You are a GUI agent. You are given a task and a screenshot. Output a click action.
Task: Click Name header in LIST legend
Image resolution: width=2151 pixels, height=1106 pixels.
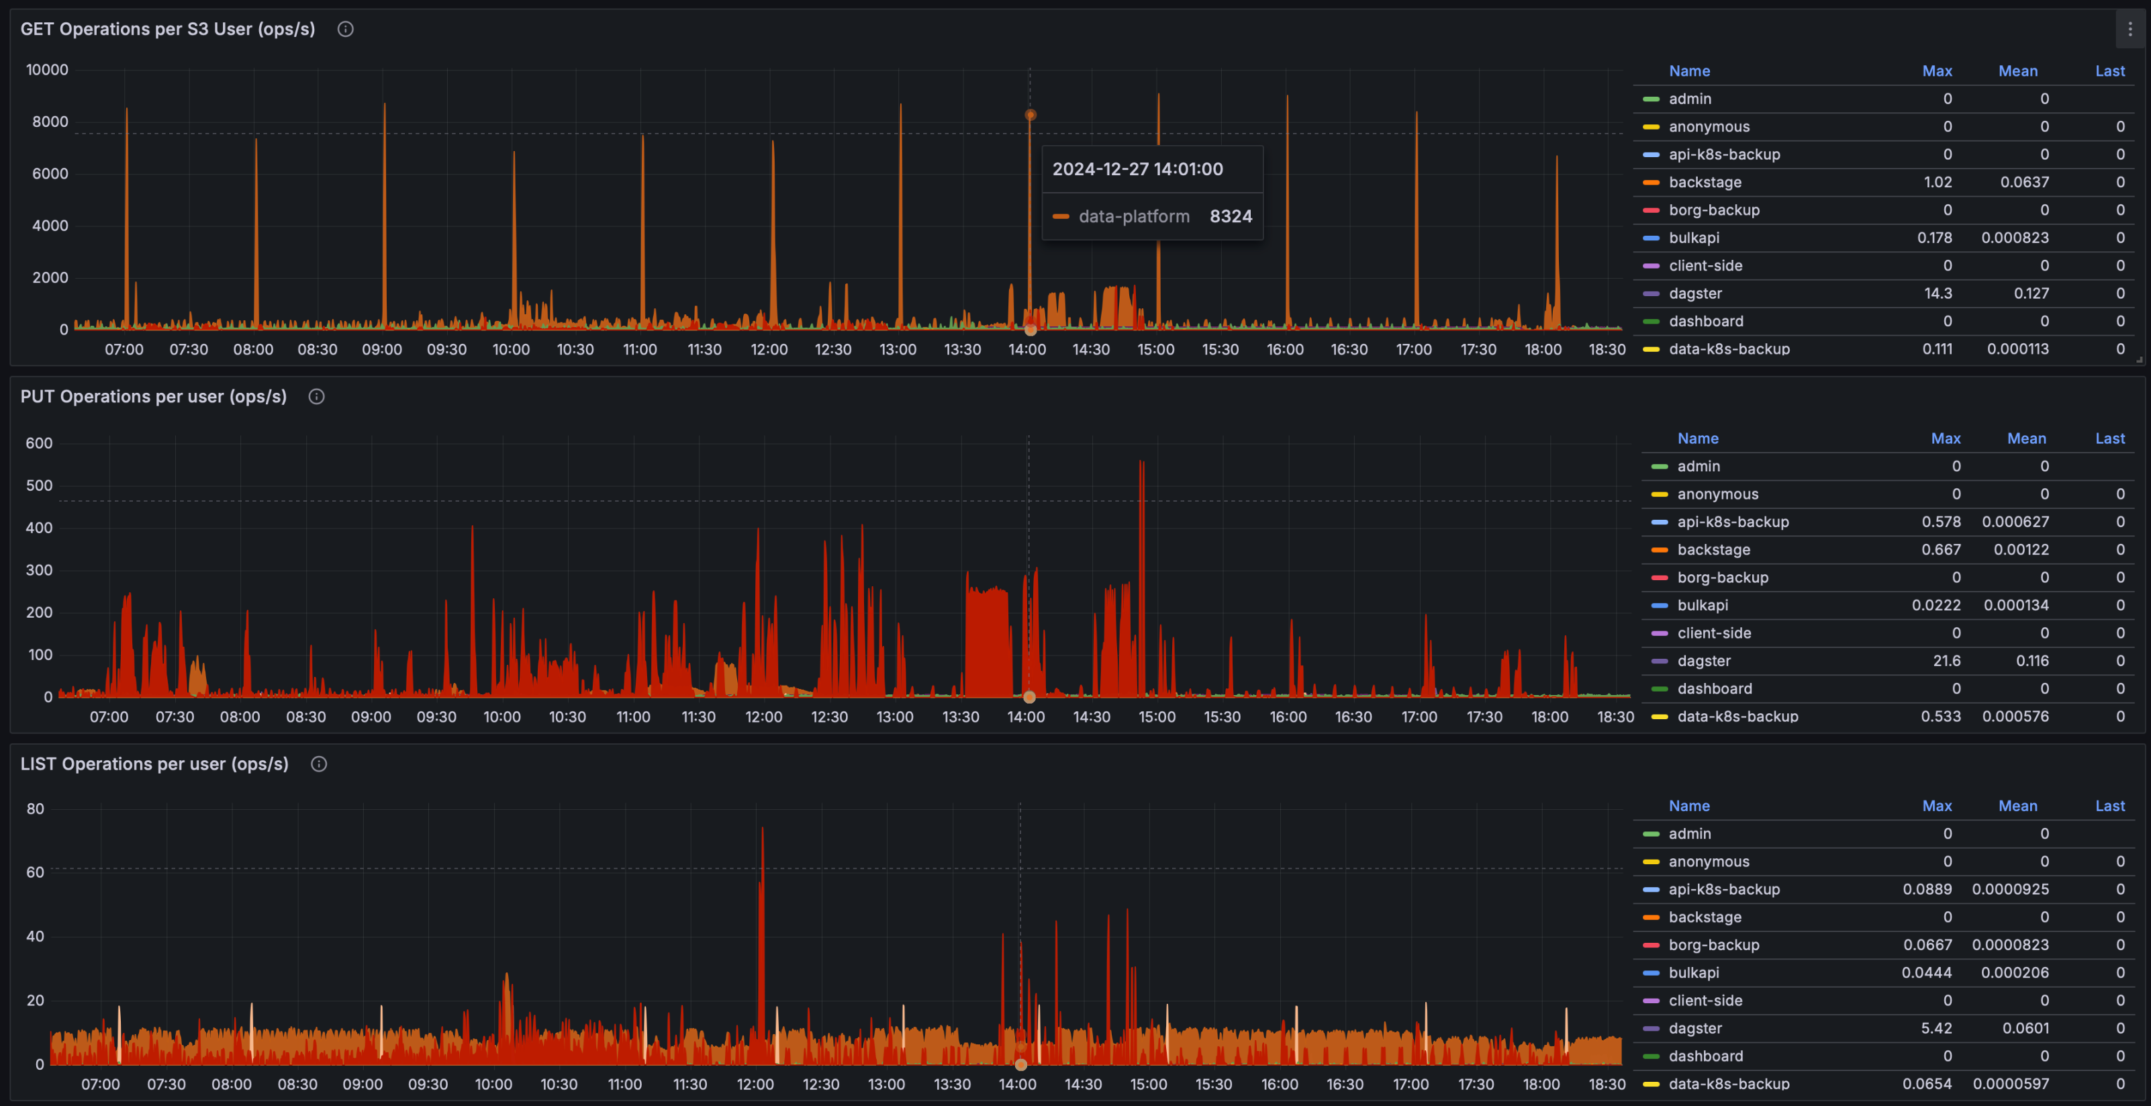click(1689, 806)
